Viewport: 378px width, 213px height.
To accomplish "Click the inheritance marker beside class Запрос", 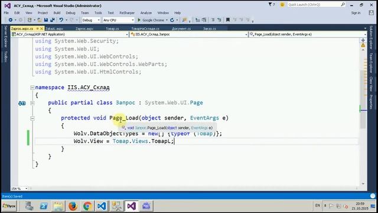I will click(x=22, y=104).
